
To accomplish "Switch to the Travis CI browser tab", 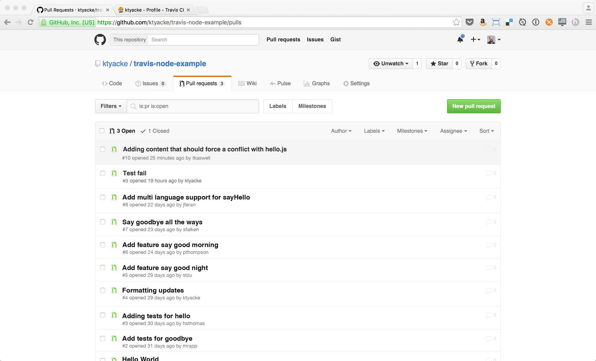I will click(x=154, y=10).
